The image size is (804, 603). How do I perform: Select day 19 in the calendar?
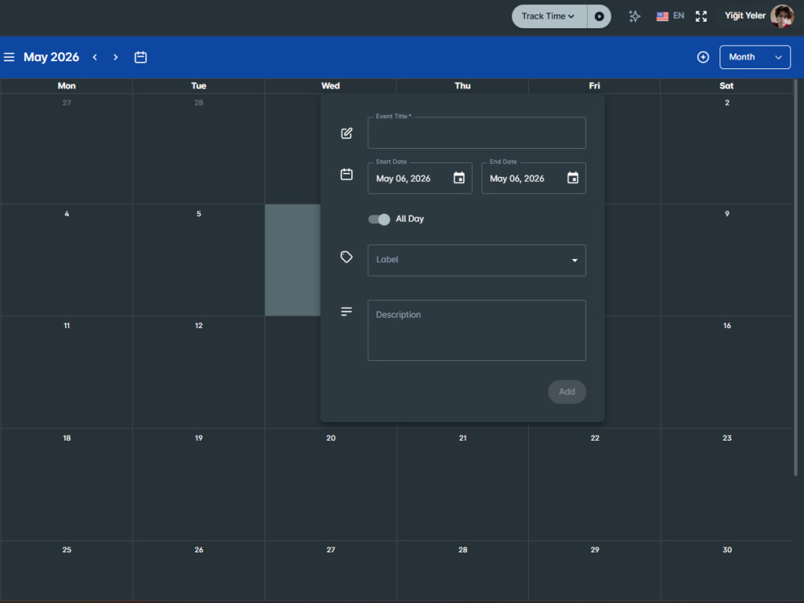199,438
